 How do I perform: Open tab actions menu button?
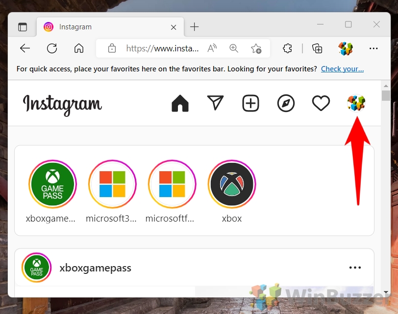23,27
